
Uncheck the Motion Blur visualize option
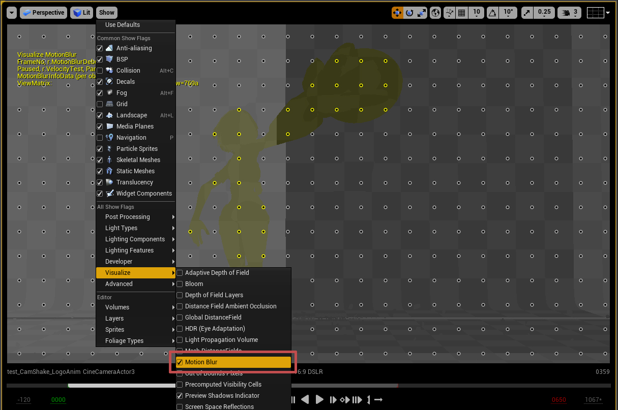[180, 362]
